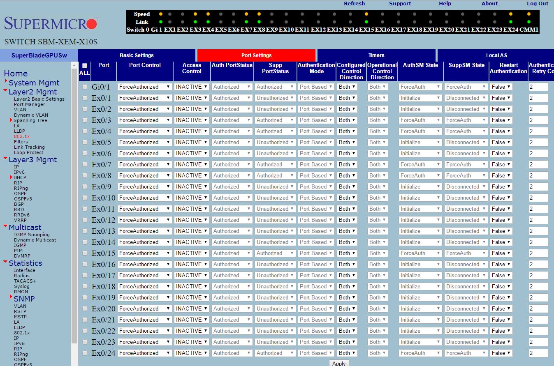Select the Ex0/20 row checkbox
The height and width of the screenshot is (366, 554).
(x=85, y=308)
